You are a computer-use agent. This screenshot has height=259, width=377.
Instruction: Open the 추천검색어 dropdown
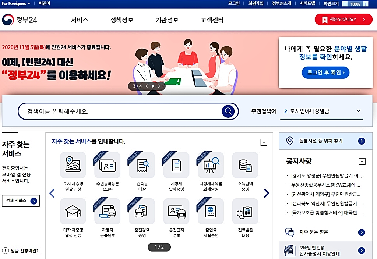[322, 111]
